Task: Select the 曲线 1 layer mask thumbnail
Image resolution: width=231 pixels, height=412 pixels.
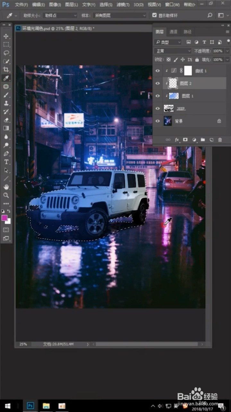Action: point(188,70)
